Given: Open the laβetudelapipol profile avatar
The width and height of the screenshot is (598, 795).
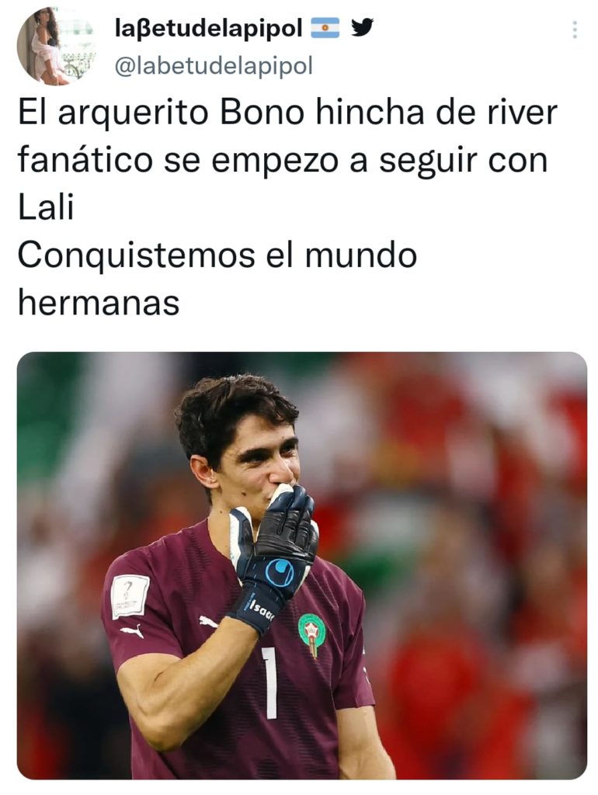Looking at the screenshot, I should 56,46.
